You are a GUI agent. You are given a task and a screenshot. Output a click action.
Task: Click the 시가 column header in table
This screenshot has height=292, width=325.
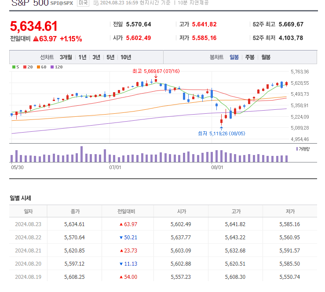[182, 211]
